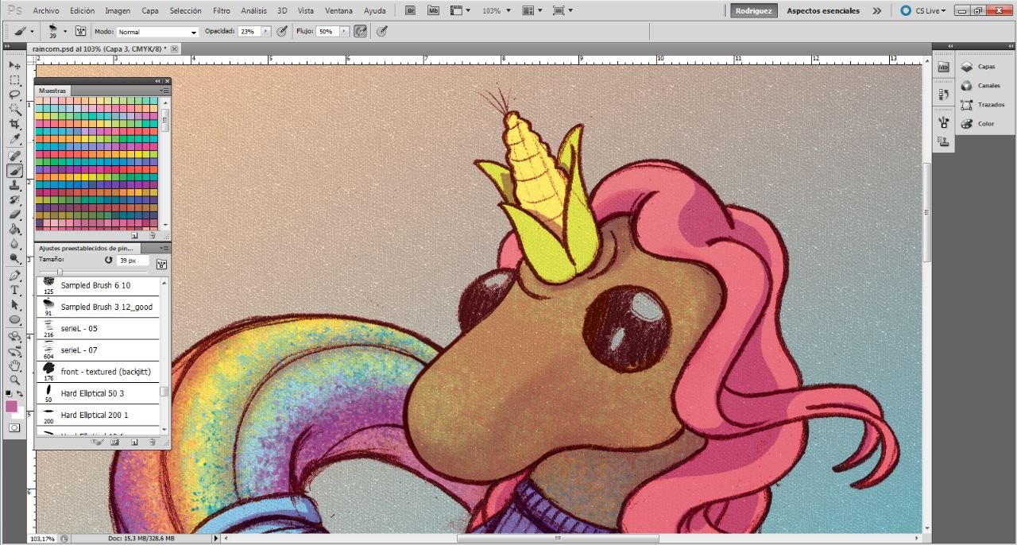Select the Paint Bucket tool
The height and width of the screenshot is (545, 1017).
coord(14,229)
